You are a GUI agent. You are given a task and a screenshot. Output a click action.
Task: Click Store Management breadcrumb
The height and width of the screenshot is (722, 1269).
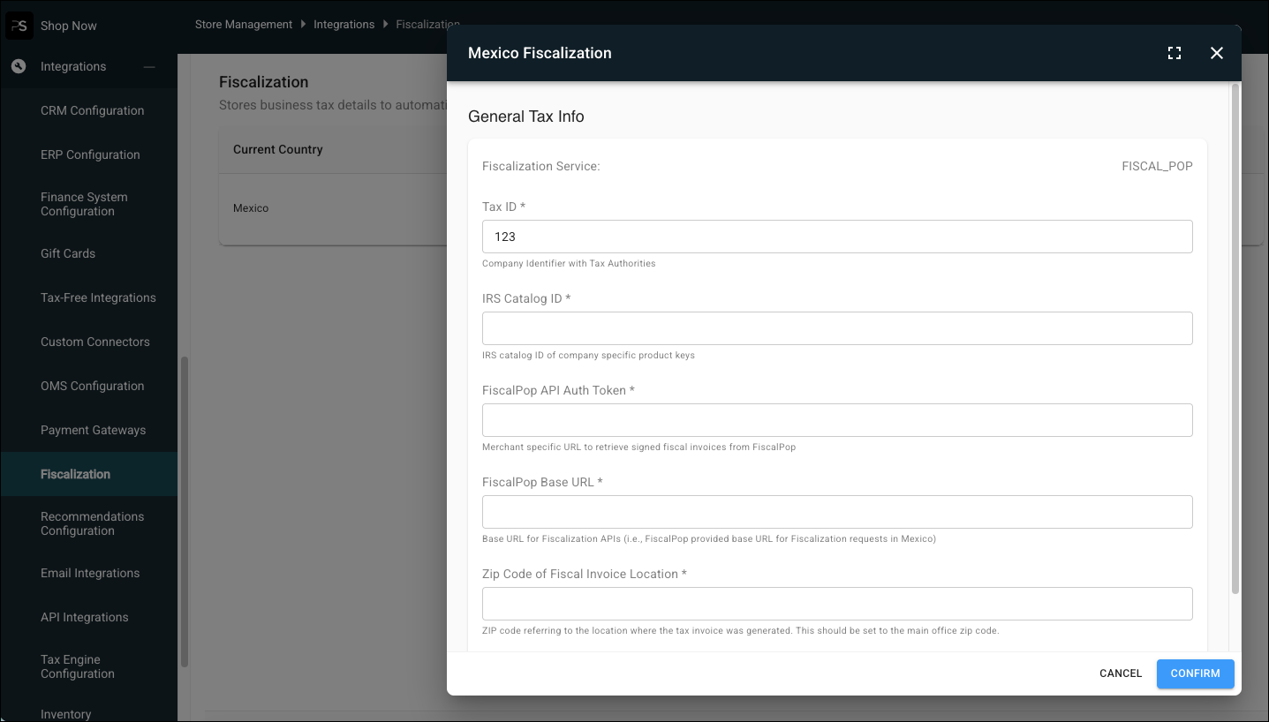point(244,25)
